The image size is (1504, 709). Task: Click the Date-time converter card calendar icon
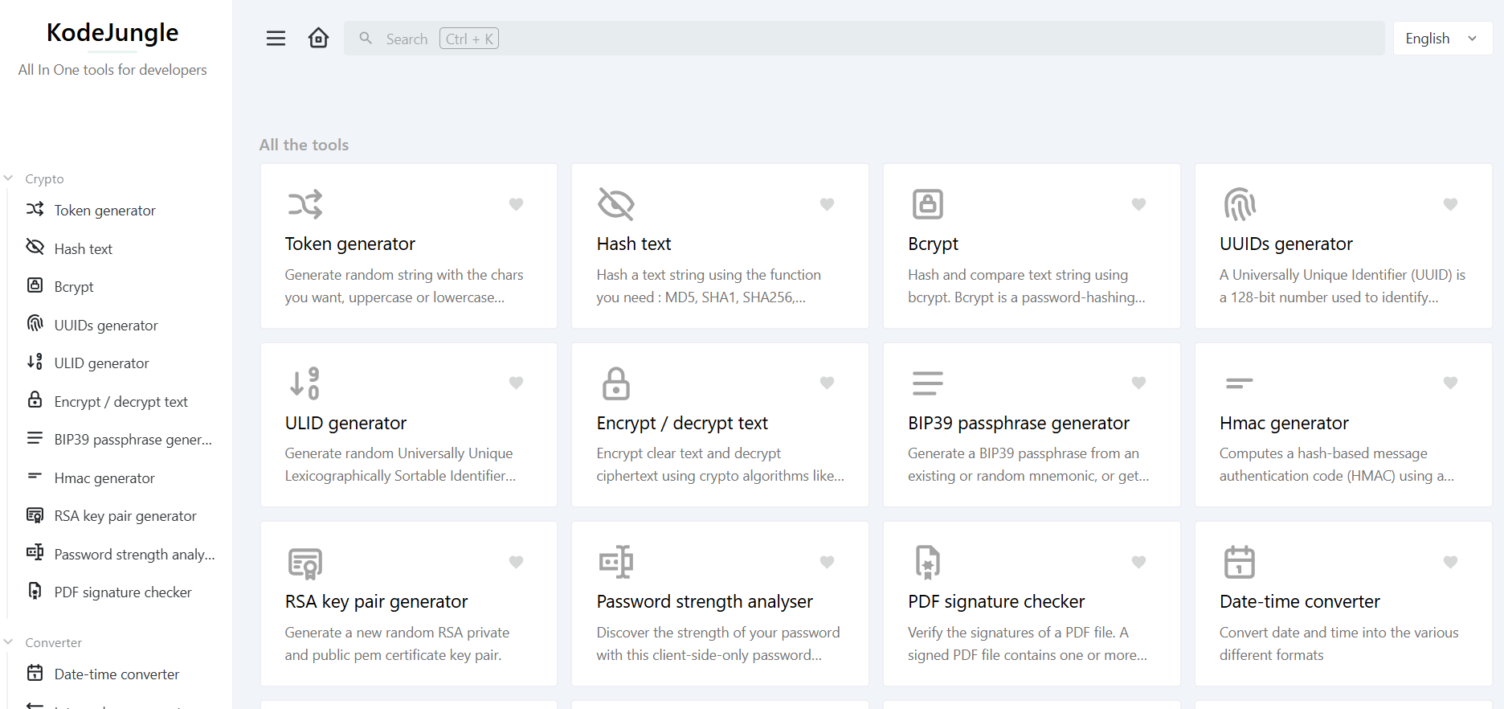1240,562
